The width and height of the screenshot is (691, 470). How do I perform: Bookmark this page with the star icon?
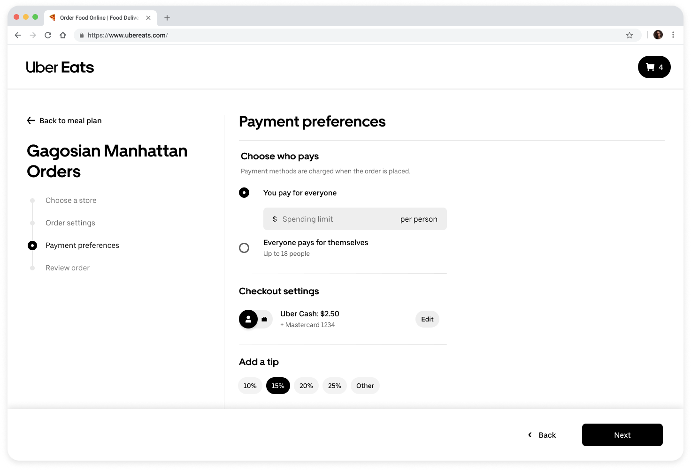(630, 35)
